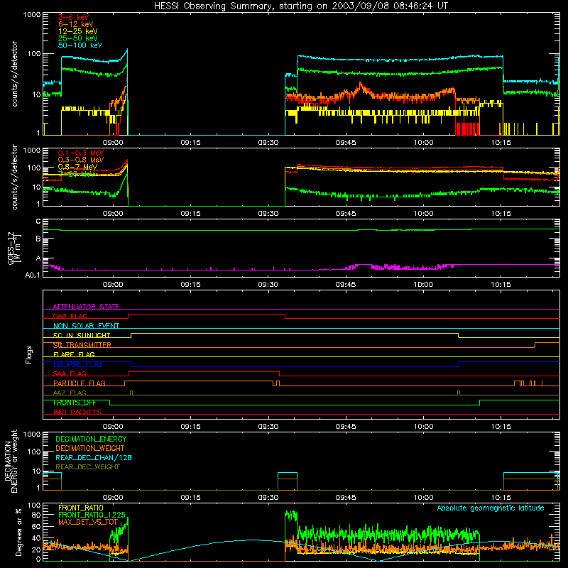
Task: Click the 09:00 tick under the keV panel
Action: click(113, 143)
